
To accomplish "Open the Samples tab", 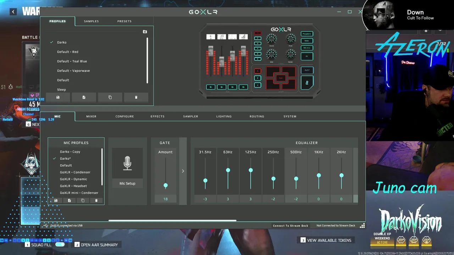I will click(91, 21).
